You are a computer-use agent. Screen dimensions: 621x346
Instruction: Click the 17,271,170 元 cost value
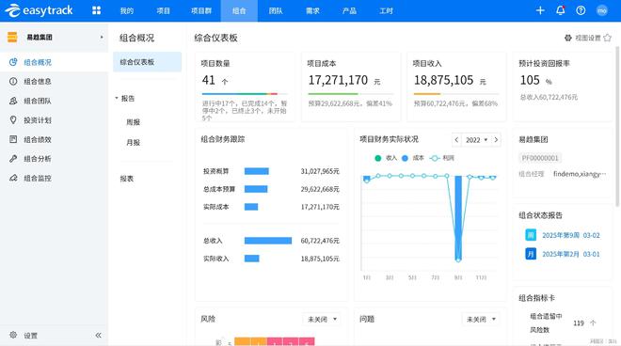344,80
